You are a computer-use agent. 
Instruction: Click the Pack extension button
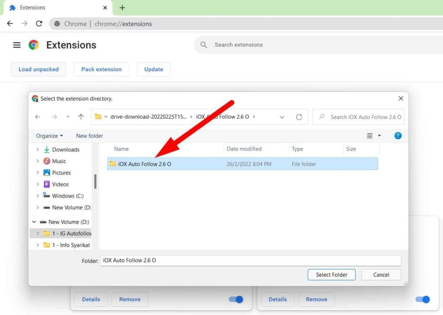tap(101, 69)
